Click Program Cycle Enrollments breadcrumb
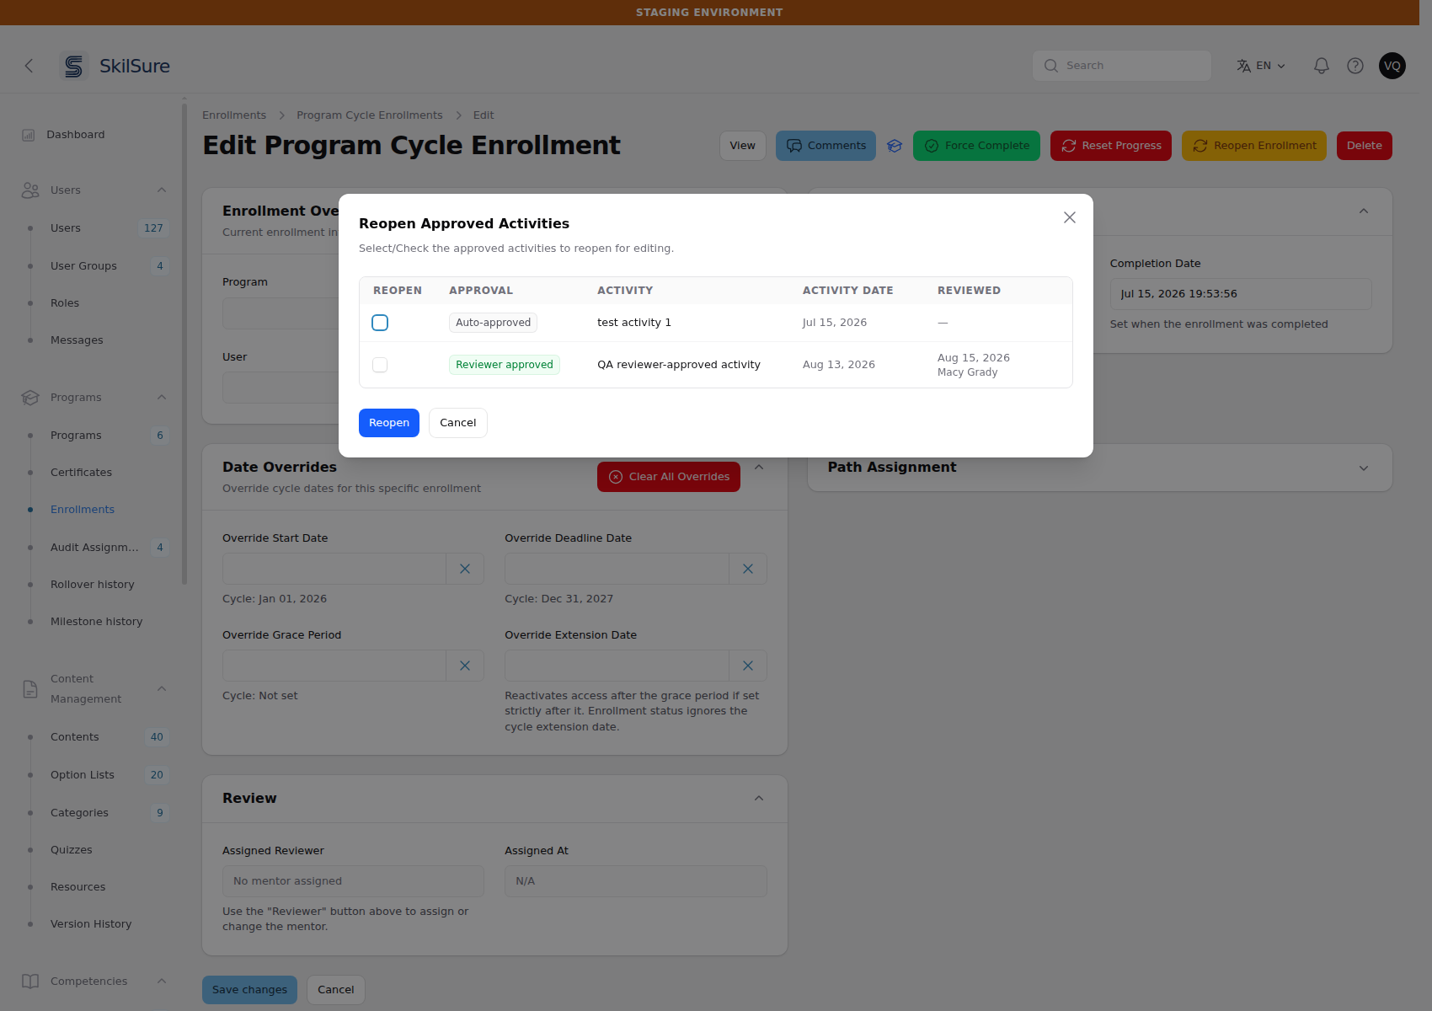This screenshot has height=1011, width=1432. (x=370, y=115)
